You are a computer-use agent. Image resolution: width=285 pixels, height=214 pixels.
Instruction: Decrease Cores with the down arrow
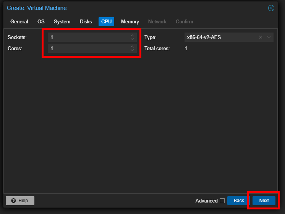pos(132,50)
